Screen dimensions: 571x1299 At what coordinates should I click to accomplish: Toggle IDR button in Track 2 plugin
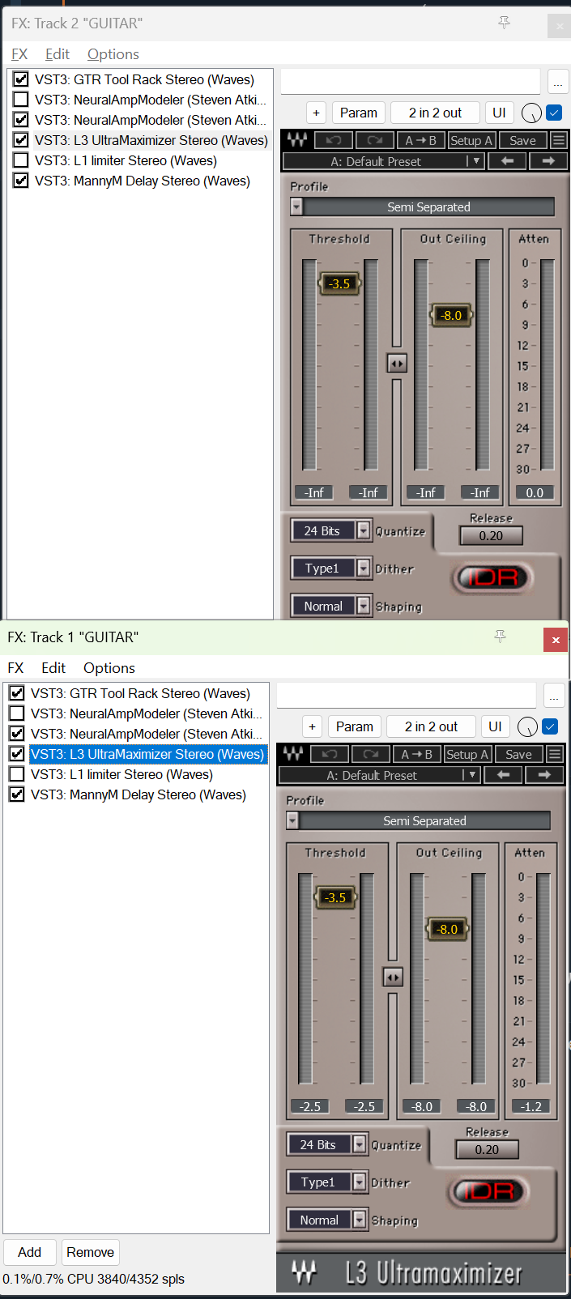493,577
